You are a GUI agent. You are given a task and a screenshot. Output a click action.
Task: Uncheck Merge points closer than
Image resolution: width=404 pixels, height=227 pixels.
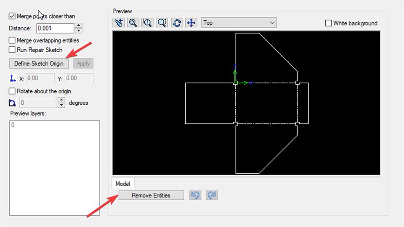12,16
